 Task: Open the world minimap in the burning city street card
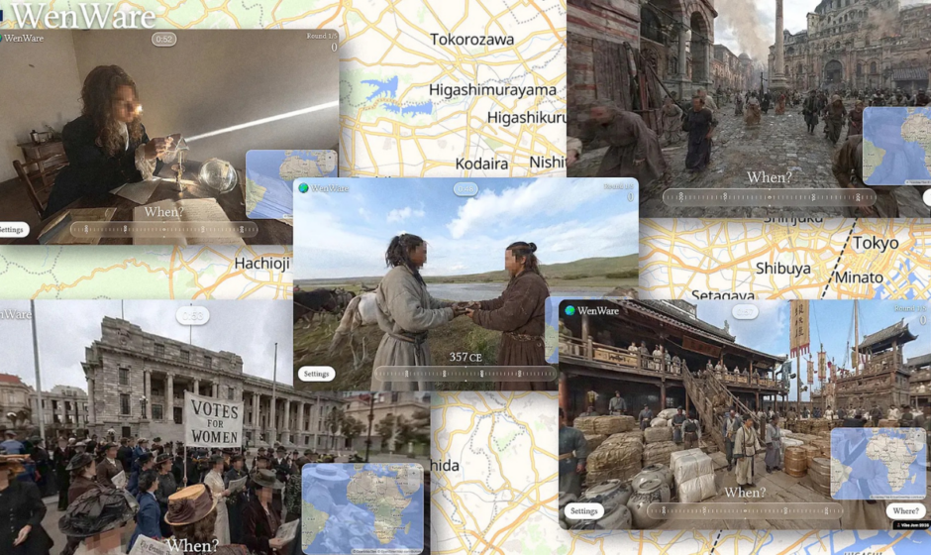click(x=896, y=146)
